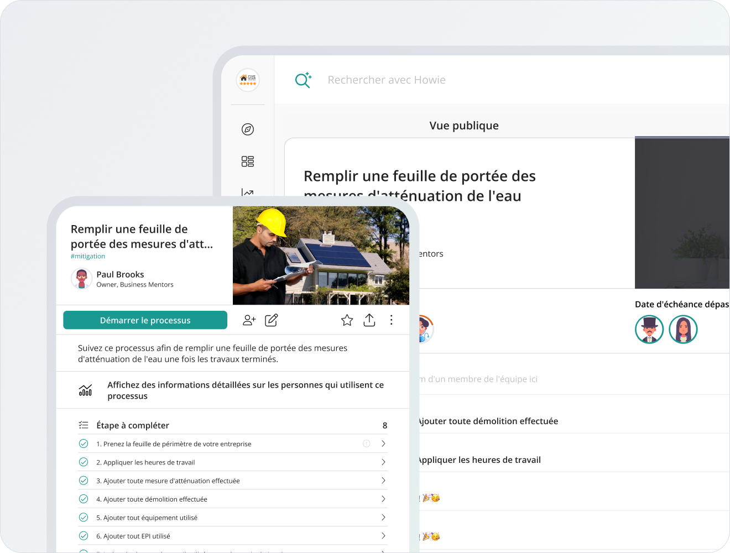The height and width of the screenshot is (553, 730).
Task: Open the compass explore icon in sidebar
Action: (248, 129)
